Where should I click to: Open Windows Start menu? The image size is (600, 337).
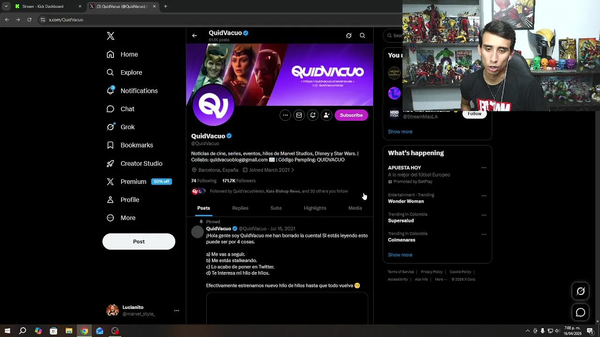click(x=7, y=331)
